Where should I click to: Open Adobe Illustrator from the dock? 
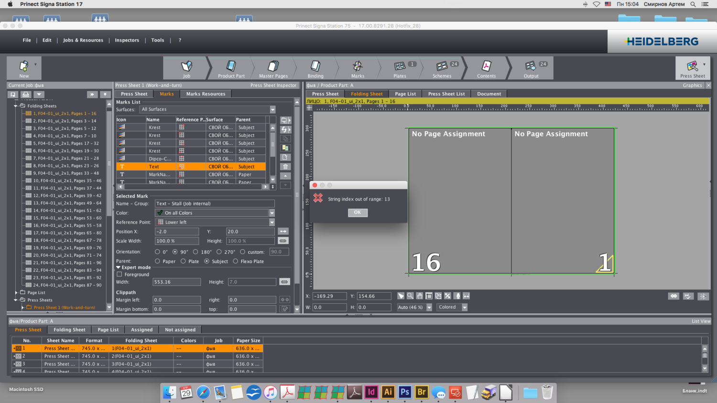(388, 392)
